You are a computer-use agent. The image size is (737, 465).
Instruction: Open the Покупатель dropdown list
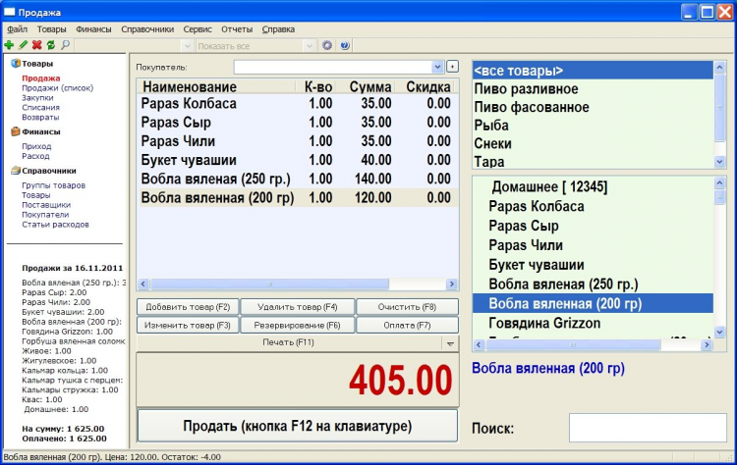tap(437, 67)
